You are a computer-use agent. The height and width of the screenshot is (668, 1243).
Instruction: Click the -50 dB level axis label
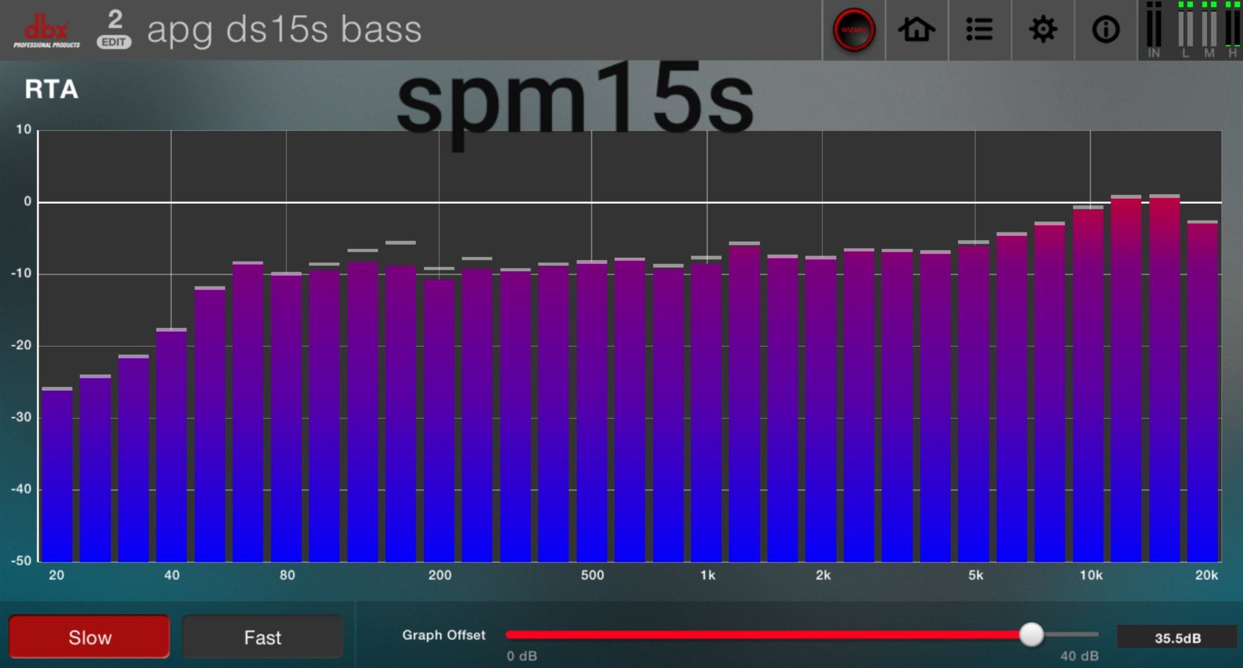pos(21,560)
